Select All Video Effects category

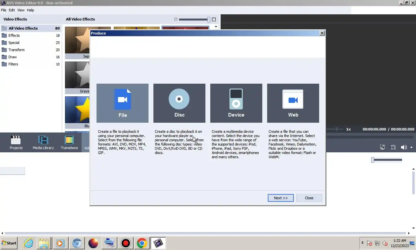31,28
